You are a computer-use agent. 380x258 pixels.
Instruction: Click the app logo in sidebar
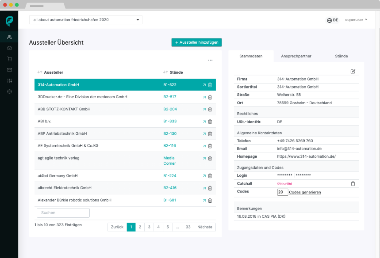[9, 21]
